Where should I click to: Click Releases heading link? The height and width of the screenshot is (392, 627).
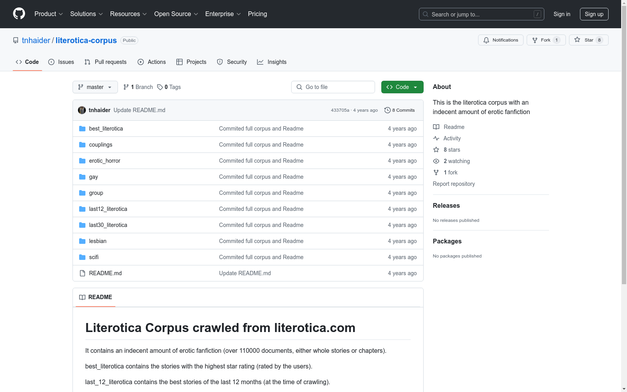446,205
